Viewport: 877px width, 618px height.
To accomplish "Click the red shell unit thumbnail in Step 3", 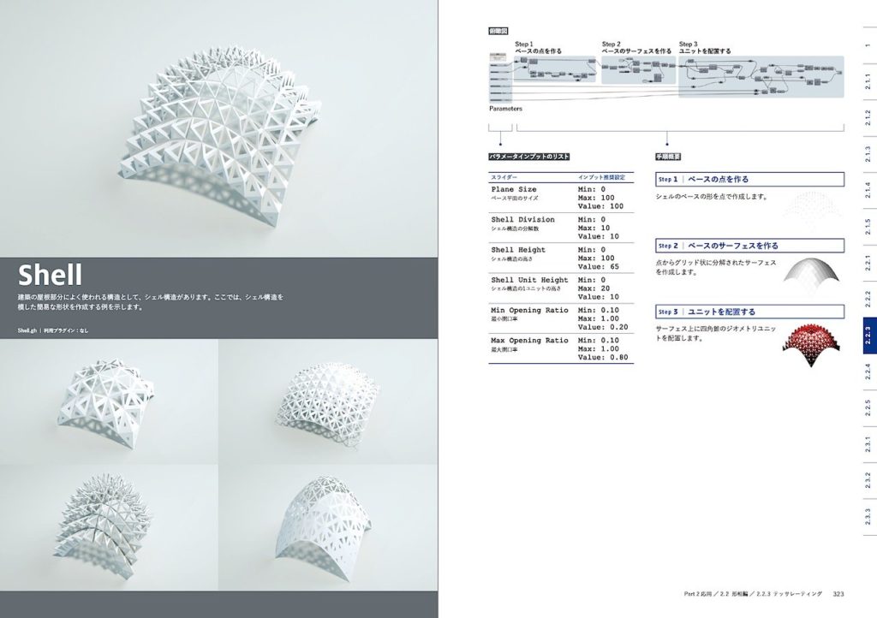I will 813,338.
